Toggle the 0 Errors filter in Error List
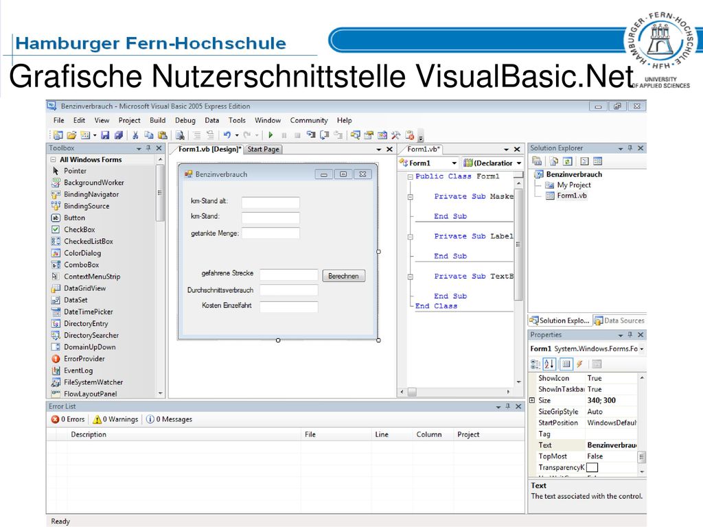This screenshot has width=703, height=527. click(68, 419)
